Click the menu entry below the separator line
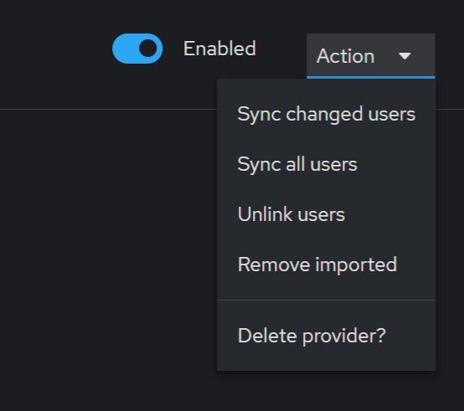464x411 pixels. click(x=327, y=336)
